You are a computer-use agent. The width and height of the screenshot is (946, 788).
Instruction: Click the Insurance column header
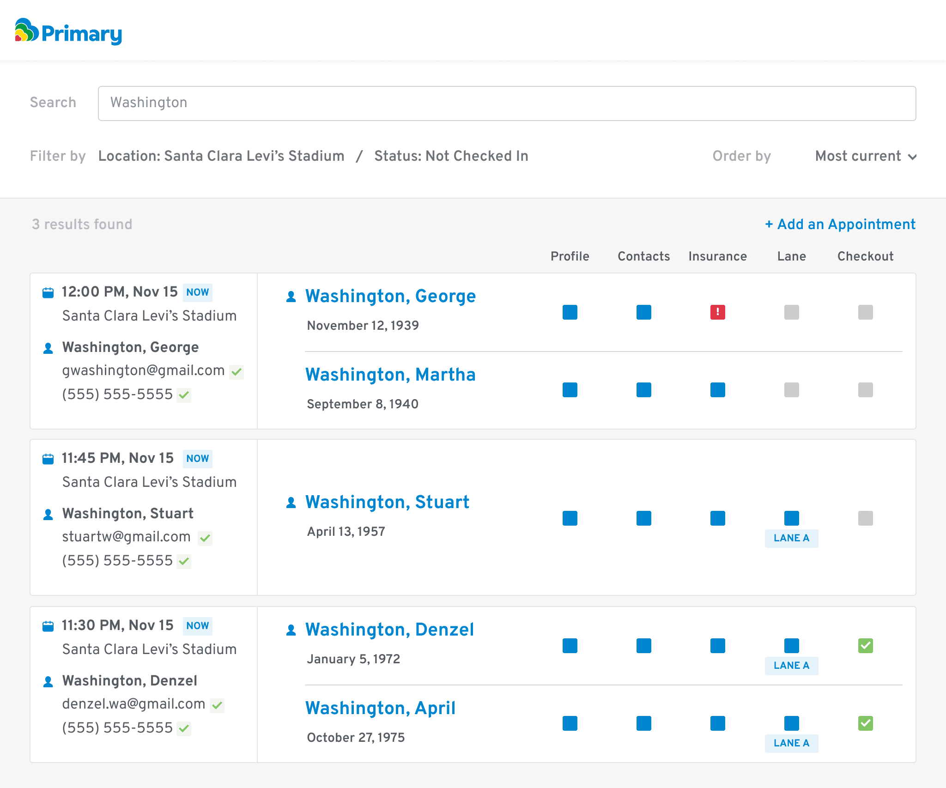pyautogui.click(x=717, y=256)
